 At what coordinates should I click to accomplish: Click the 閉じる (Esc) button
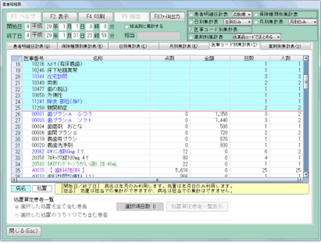pos(24,231)
